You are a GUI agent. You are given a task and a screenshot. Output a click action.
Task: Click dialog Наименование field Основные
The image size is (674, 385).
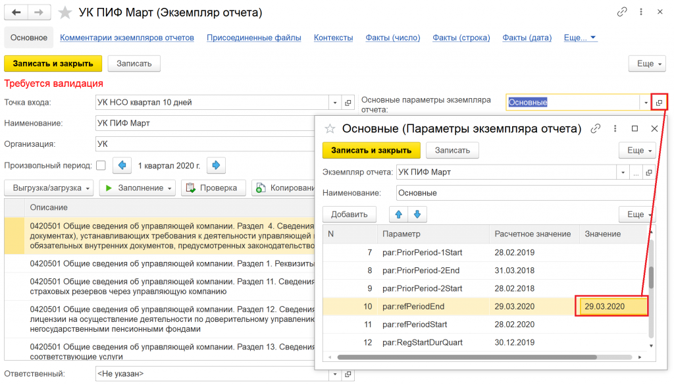point(525,193)
